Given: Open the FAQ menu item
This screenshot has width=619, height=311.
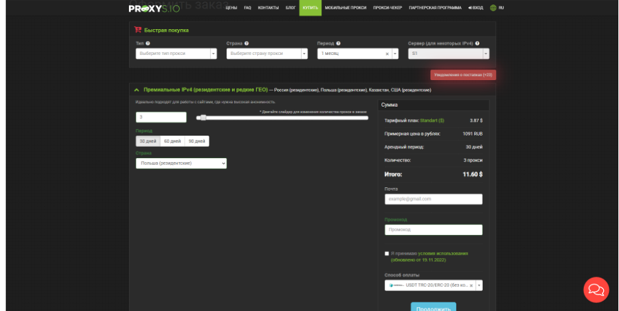Looking at the screenshot, I should tap(247, 8).
